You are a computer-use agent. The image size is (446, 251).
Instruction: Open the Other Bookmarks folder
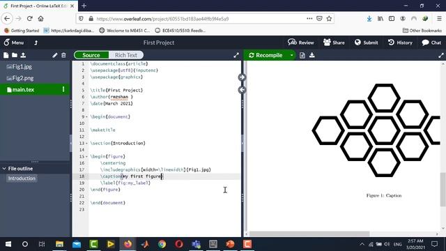pyautogui.click(x=422, y=31)
